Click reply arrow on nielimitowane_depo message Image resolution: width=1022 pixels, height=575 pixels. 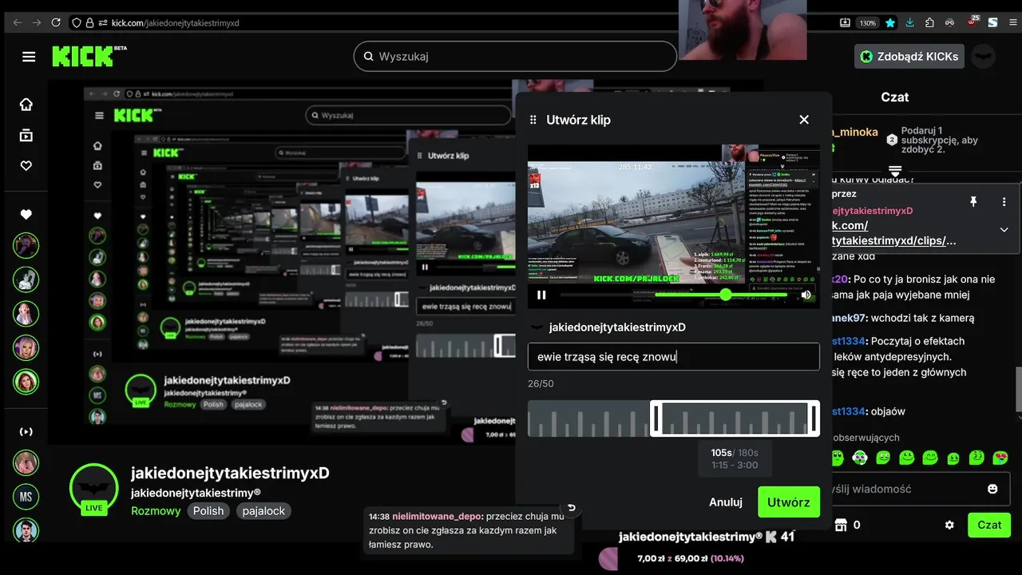tap(571, 508)
